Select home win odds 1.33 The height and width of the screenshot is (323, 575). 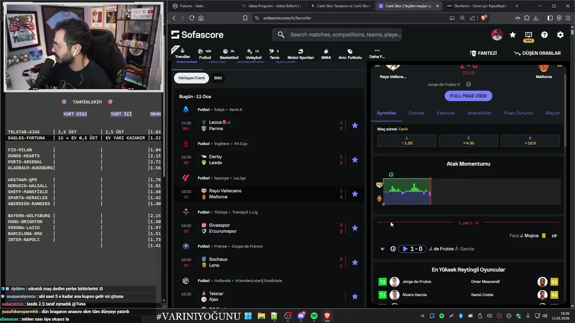click(407, 140)
